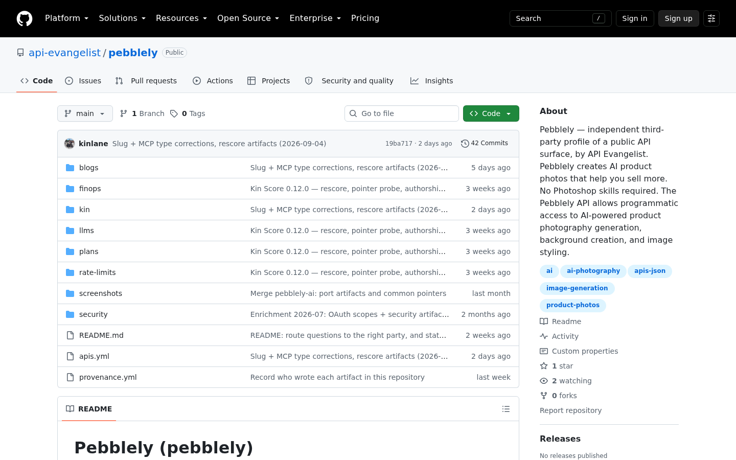
Task: Click the image-generation topic tag
Action: point(577,288)
